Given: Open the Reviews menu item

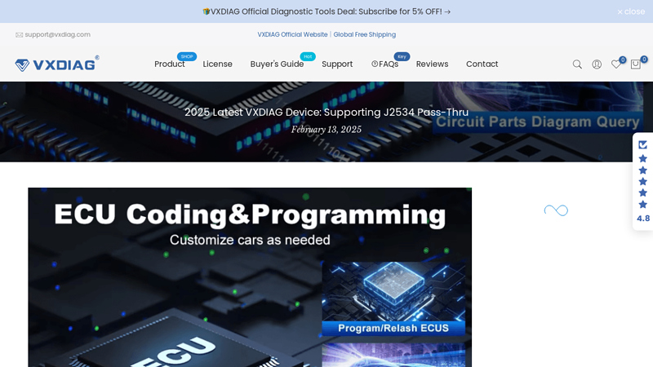Looking at the screenshot, I should point(433,64).
